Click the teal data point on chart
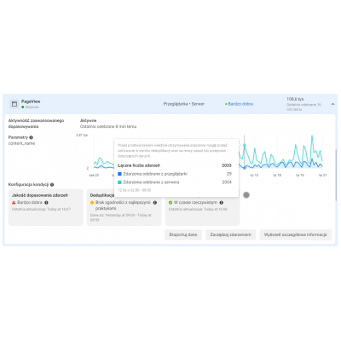 245,145
